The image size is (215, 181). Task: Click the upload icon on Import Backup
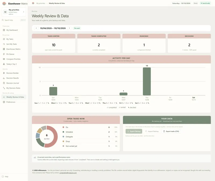pos(146,131)
